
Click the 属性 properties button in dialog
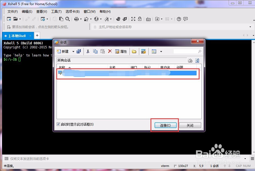[x=121, y=52]
